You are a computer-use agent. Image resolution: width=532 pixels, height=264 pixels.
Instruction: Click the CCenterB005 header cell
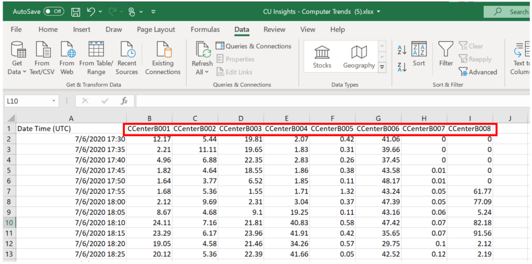click(x=332, y=129)
